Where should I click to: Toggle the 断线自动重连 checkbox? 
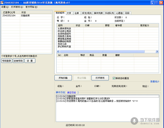click(114, 78)
